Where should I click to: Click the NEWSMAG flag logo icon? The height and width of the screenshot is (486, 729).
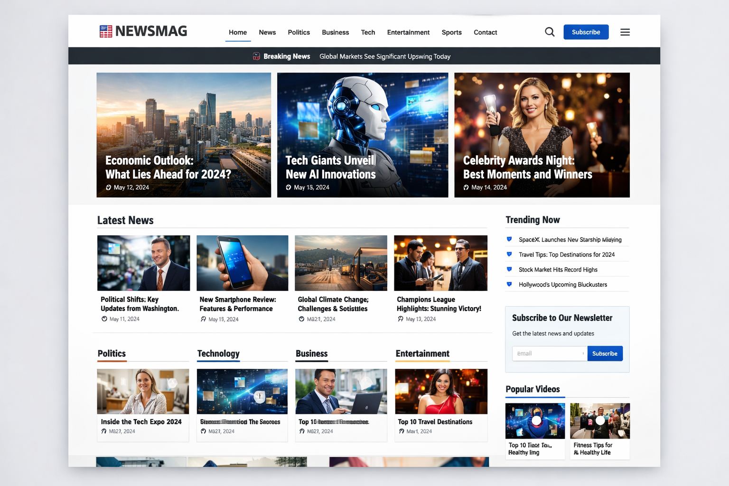point(105,31)
